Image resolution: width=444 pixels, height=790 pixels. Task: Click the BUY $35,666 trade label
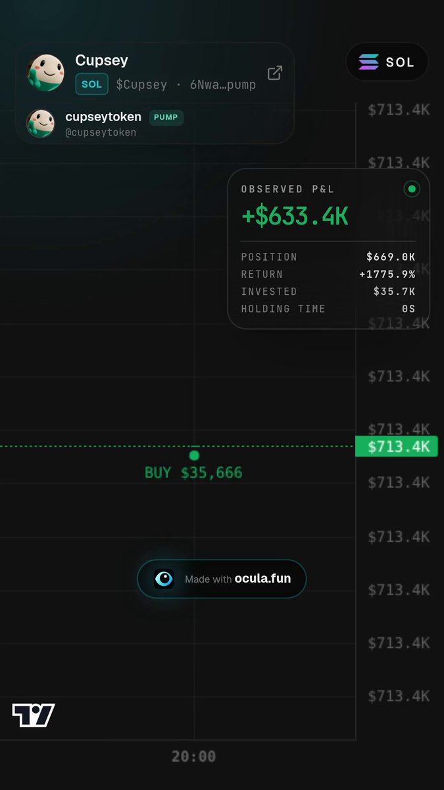pos(193,473)
